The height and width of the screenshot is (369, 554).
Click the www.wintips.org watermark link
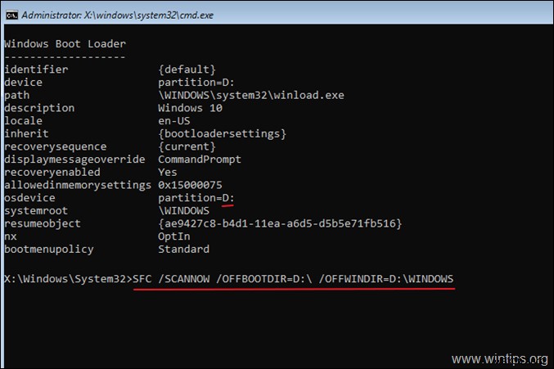[501, 358]
